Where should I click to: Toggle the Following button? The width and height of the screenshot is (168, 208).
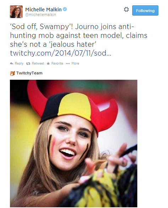pos(145,11)
